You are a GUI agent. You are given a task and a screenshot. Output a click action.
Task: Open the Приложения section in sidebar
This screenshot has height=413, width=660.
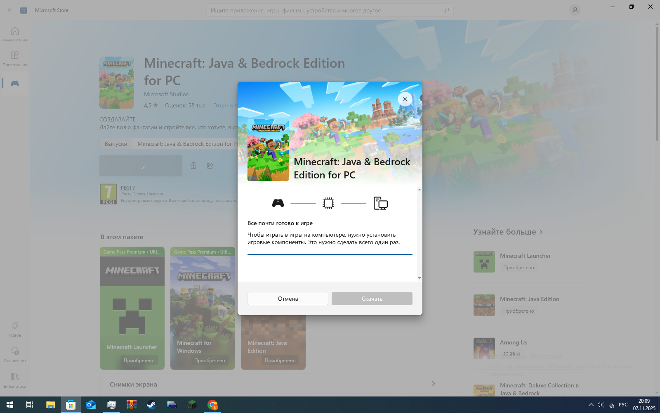[15, 58]
